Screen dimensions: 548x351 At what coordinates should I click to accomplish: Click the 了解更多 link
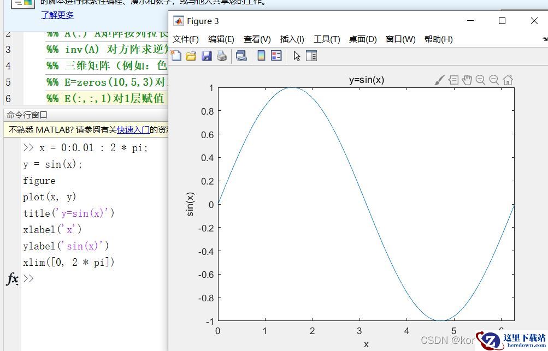[57, 15]
